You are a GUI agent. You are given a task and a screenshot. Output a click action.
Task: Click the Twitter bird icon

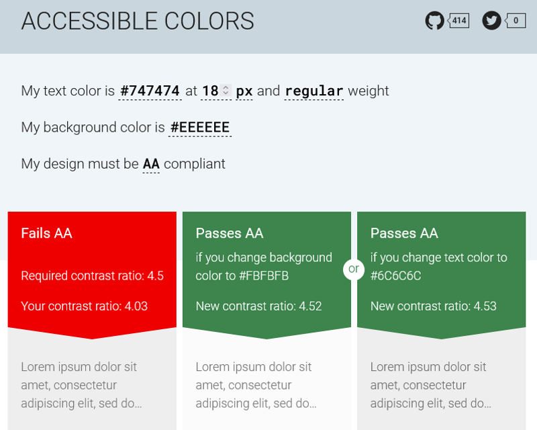tap(491, 21)
